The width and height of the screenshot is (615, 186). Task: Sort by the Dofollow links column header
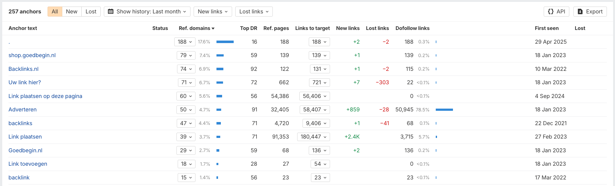pyautogui.click(x=412, y=28)
